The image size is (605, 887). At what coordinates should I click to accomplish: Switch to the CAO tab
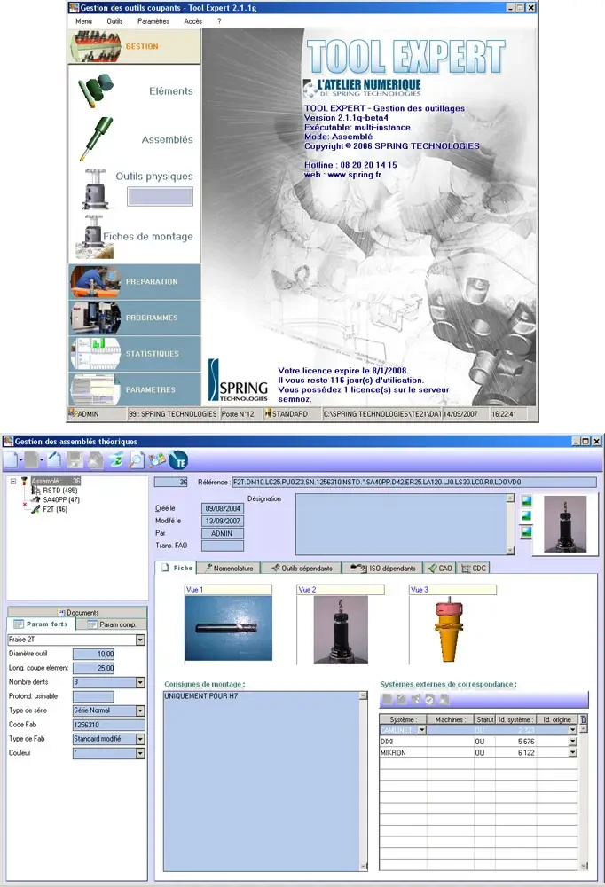[440, 568]
